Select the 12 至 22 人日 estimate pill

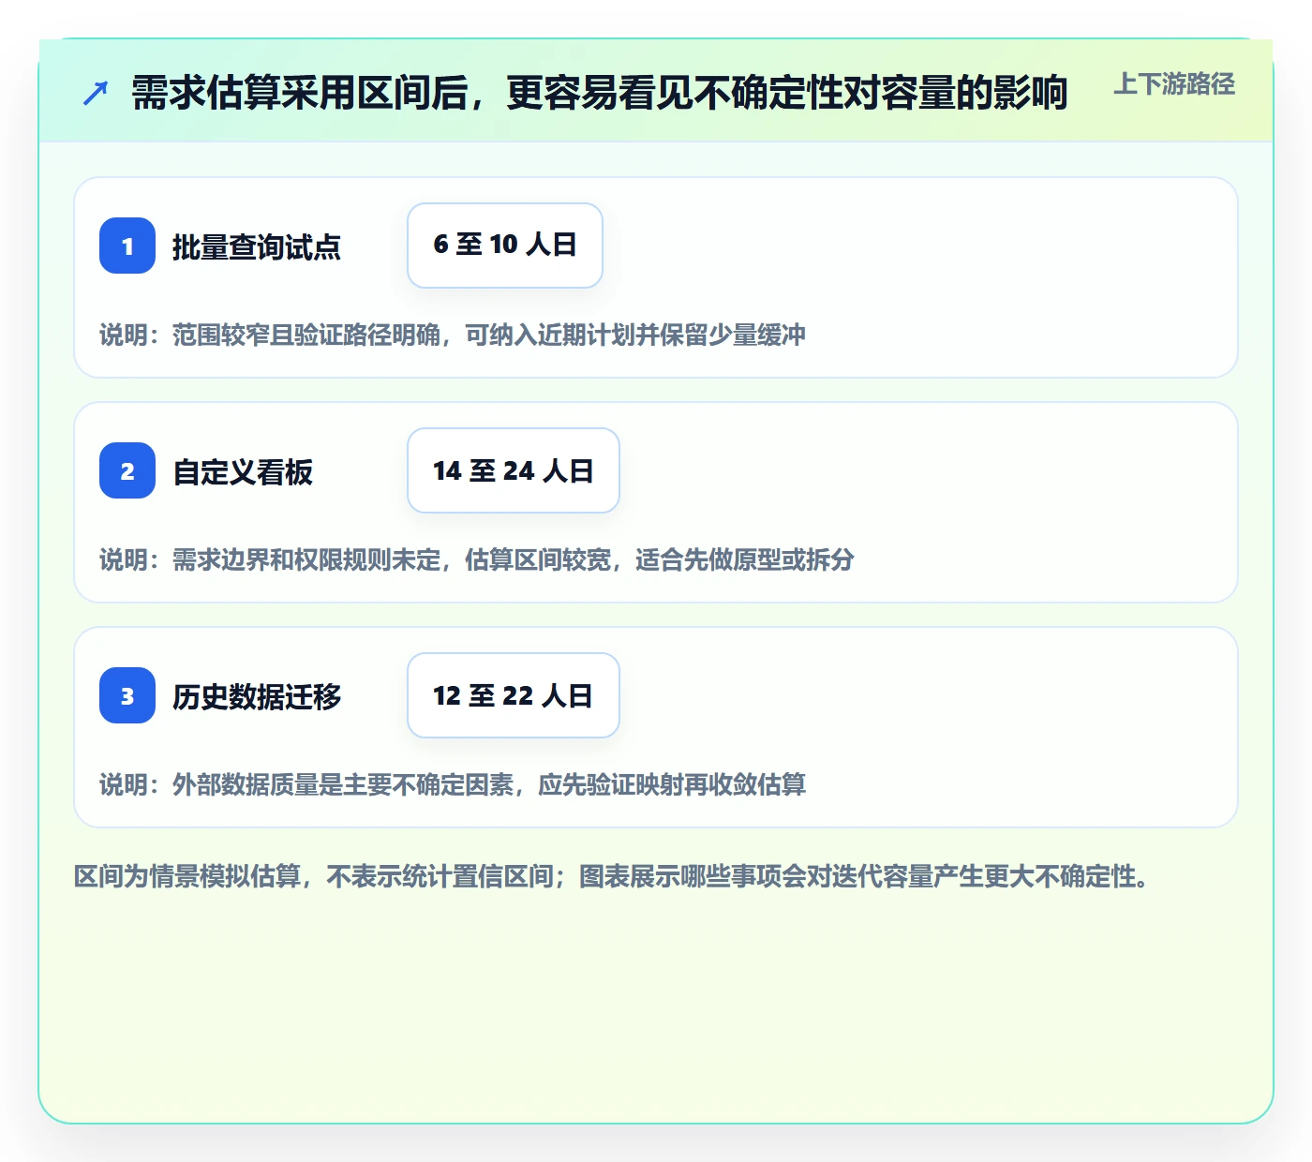pos(514,695)
